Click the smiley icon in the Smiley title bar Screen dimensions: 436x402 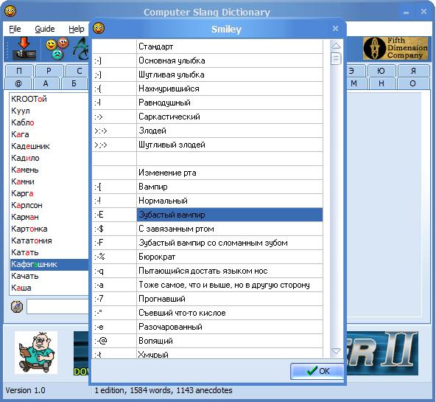pyautogui.click(x=99, y=28)
